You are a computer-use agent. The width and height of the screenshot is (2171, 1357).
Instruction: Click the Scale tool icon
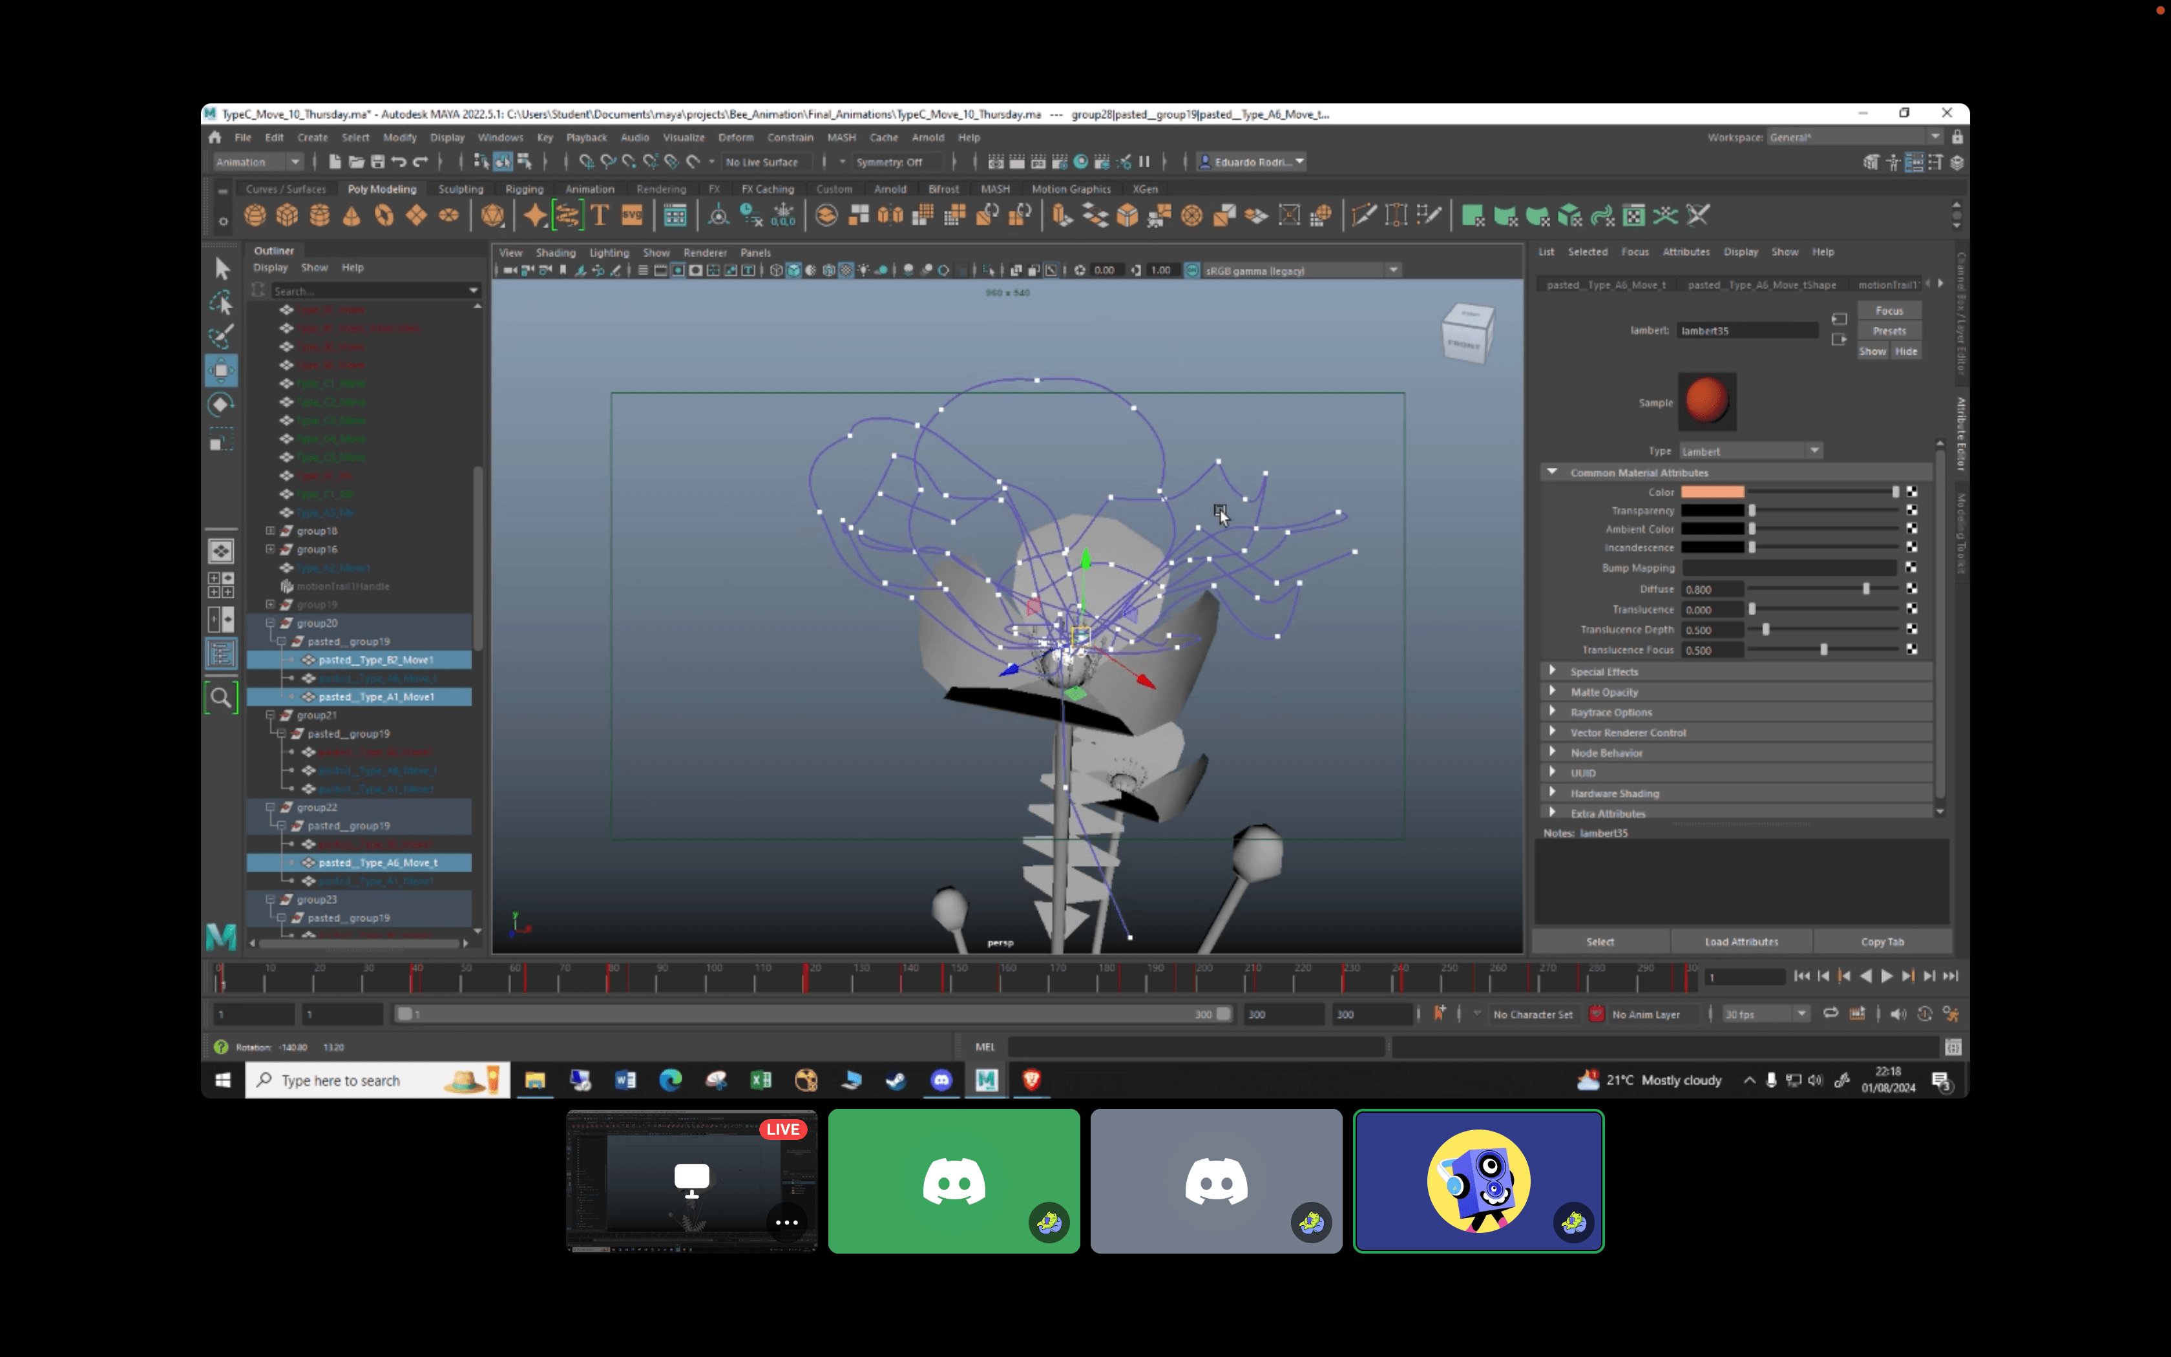(221, 441)
